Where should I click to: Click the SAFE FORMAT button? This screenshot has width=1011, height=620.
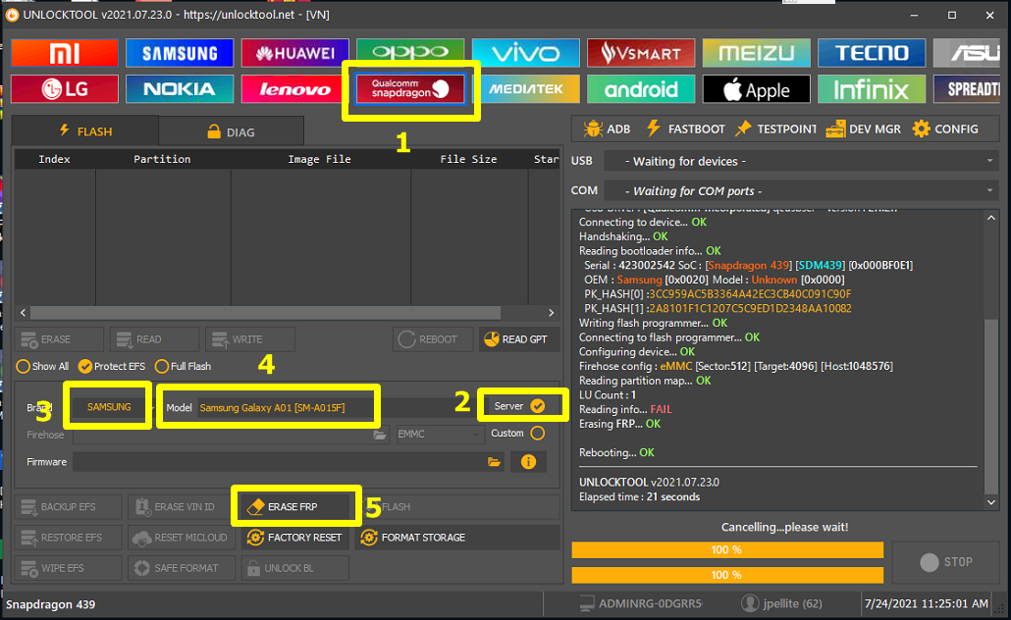(182, 568)
